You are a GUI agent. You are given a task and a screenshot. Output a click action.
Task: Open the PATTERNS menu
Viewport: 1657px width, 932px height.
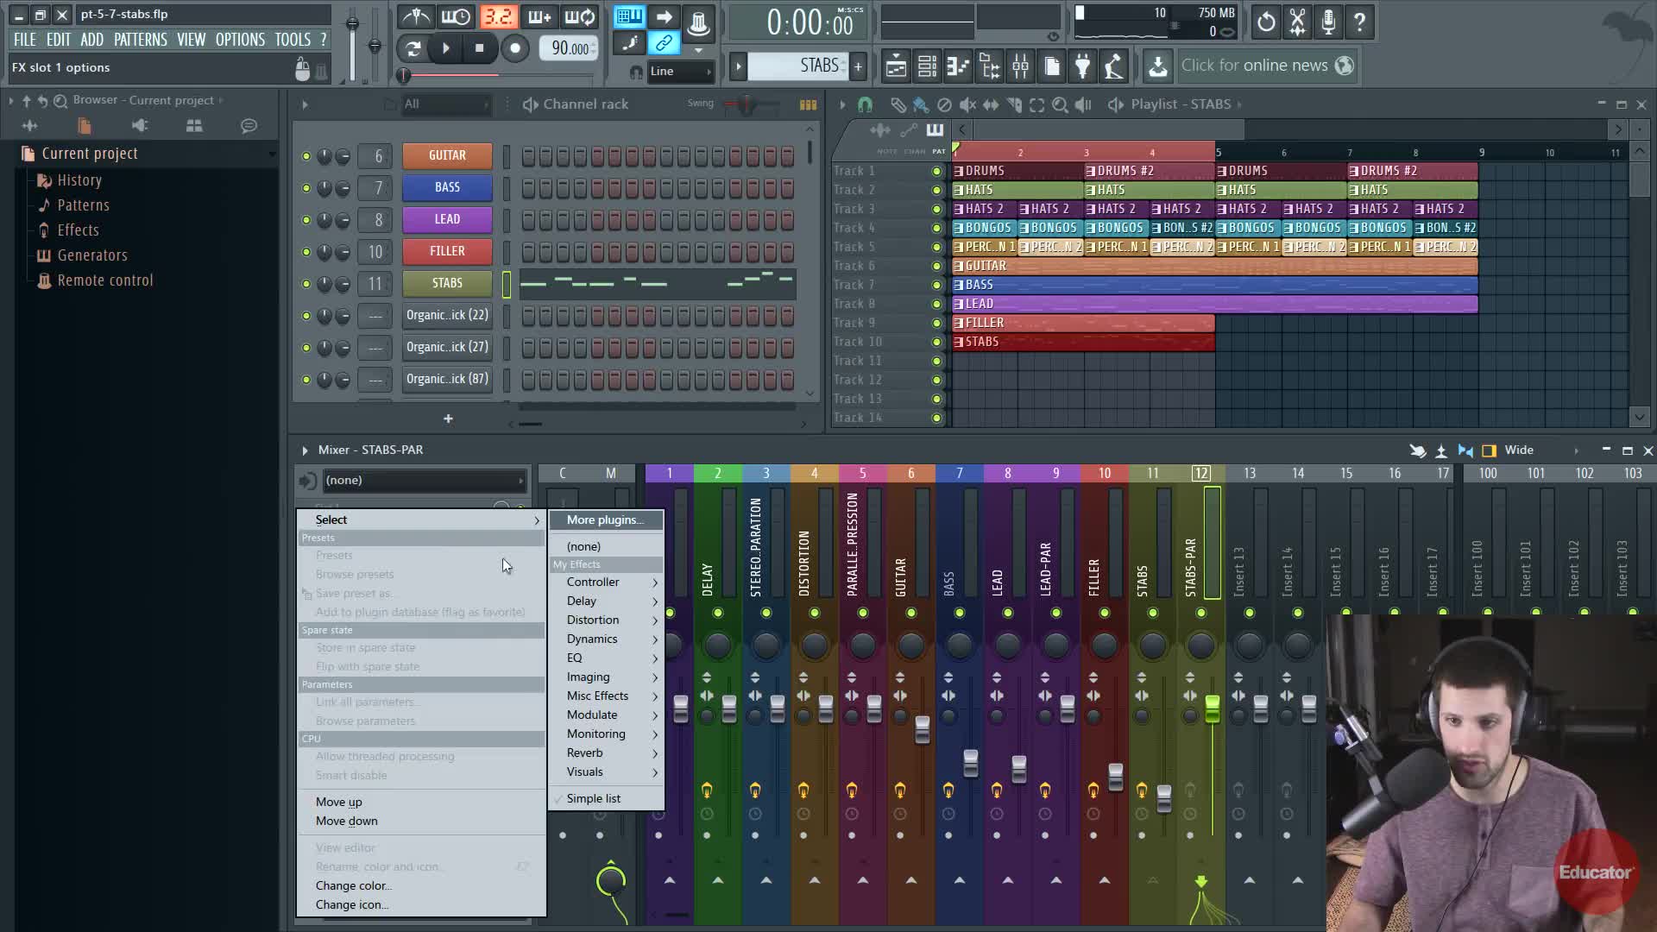(140, 40)
